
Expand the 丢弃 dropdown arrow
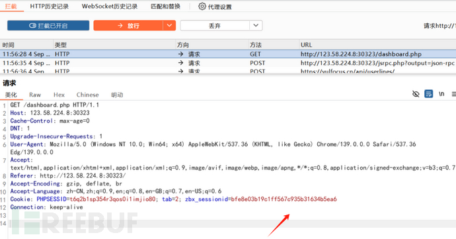[256, 25]
